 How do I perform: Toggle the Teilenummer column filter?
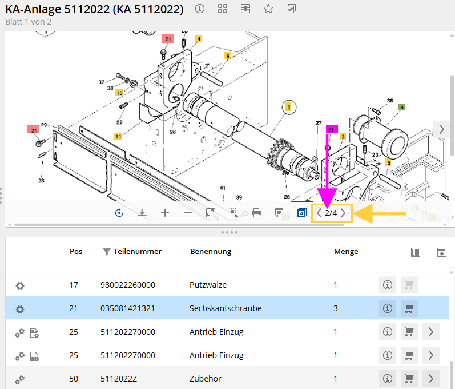pos(106,252)
